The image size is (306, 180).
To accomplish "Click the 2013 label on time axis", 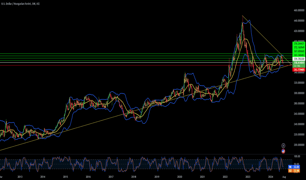I will point(20,177).
